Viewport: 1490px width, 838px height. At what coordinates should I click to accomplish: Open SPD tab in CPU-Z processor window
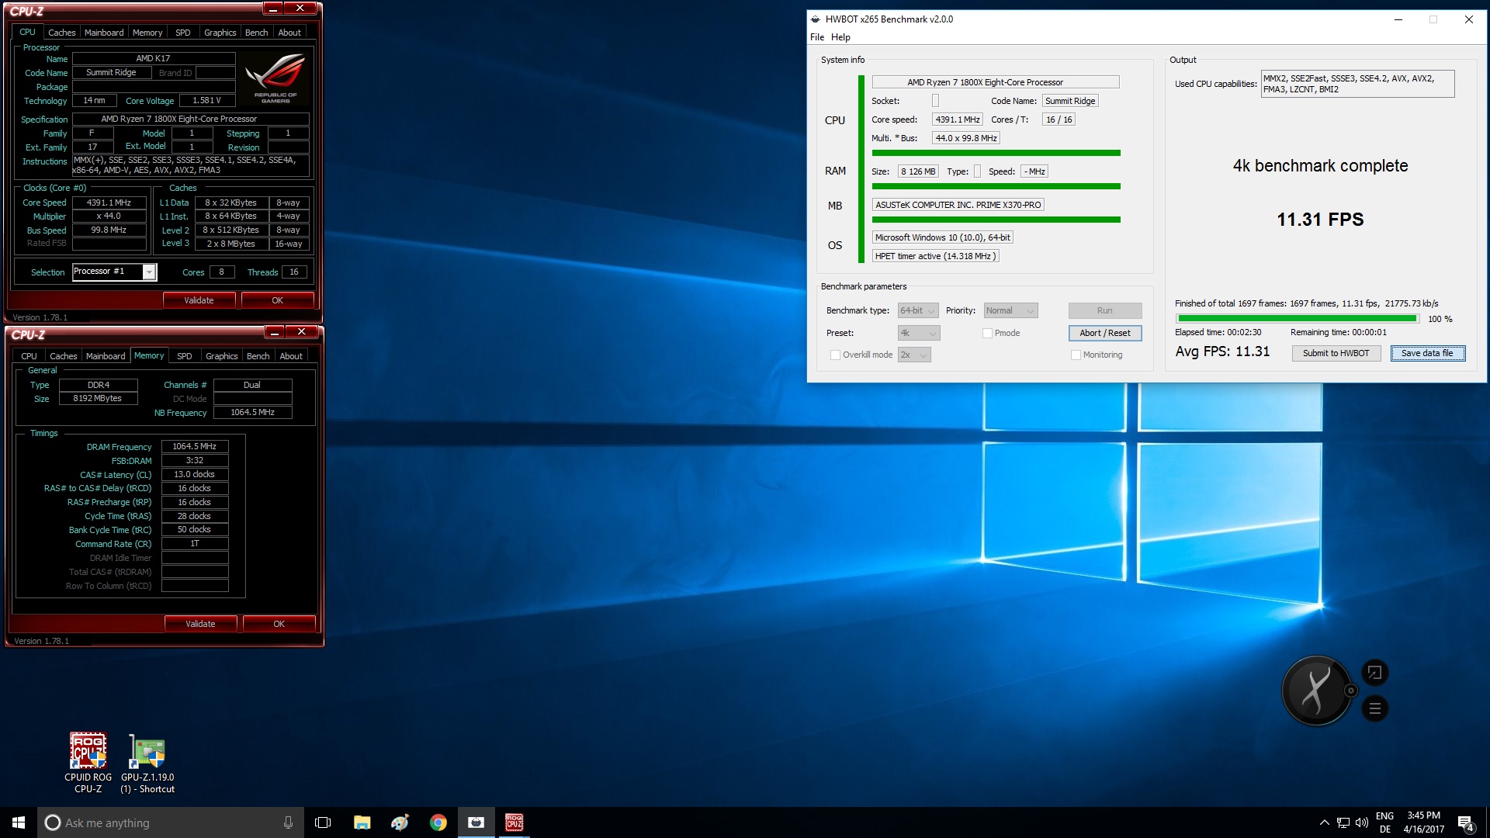[x=183, y=33]
